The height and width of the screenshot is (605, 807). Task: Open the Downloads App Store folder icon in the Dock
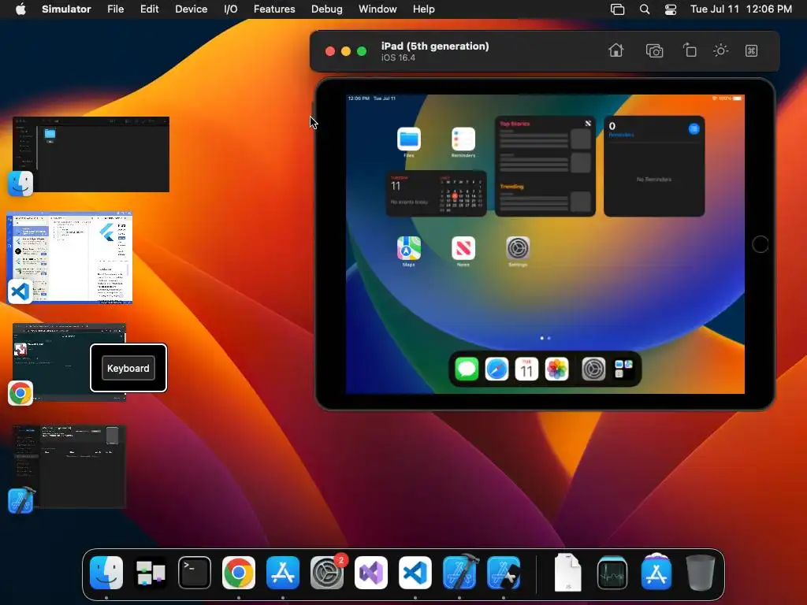click(656, 572)
